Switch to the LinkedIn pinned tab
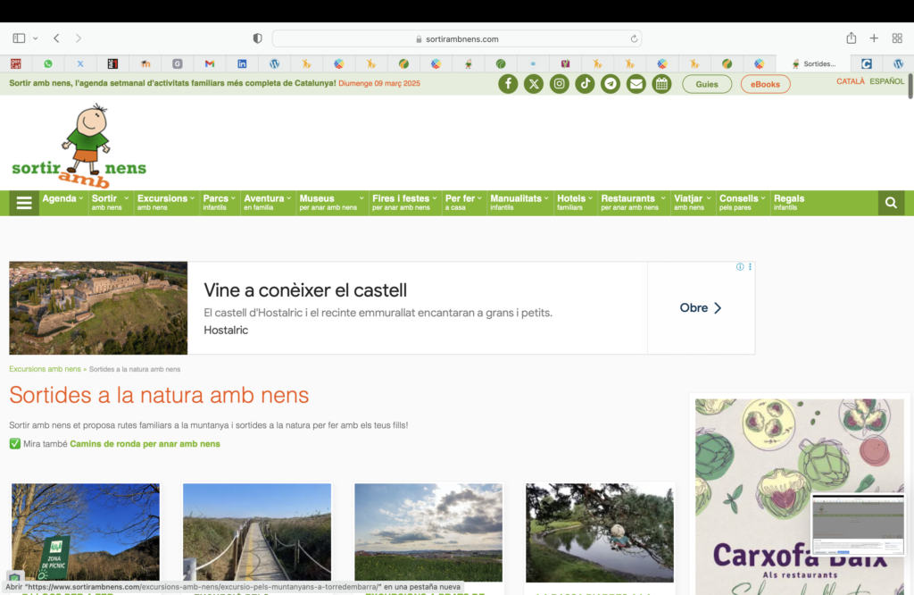 [x=242, y=63]
